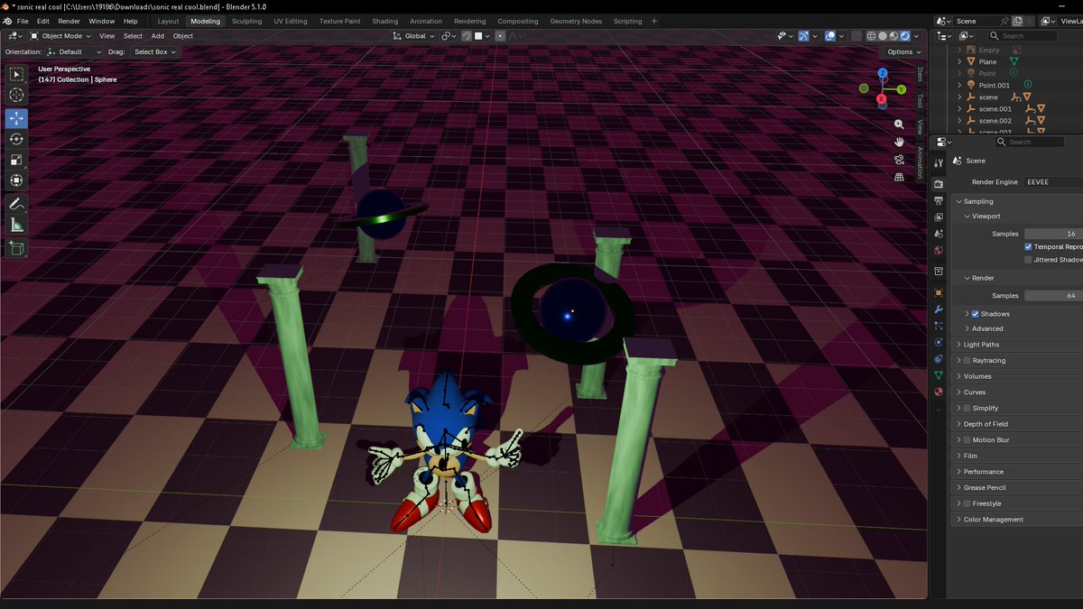Select the Cursor tool

16,95
